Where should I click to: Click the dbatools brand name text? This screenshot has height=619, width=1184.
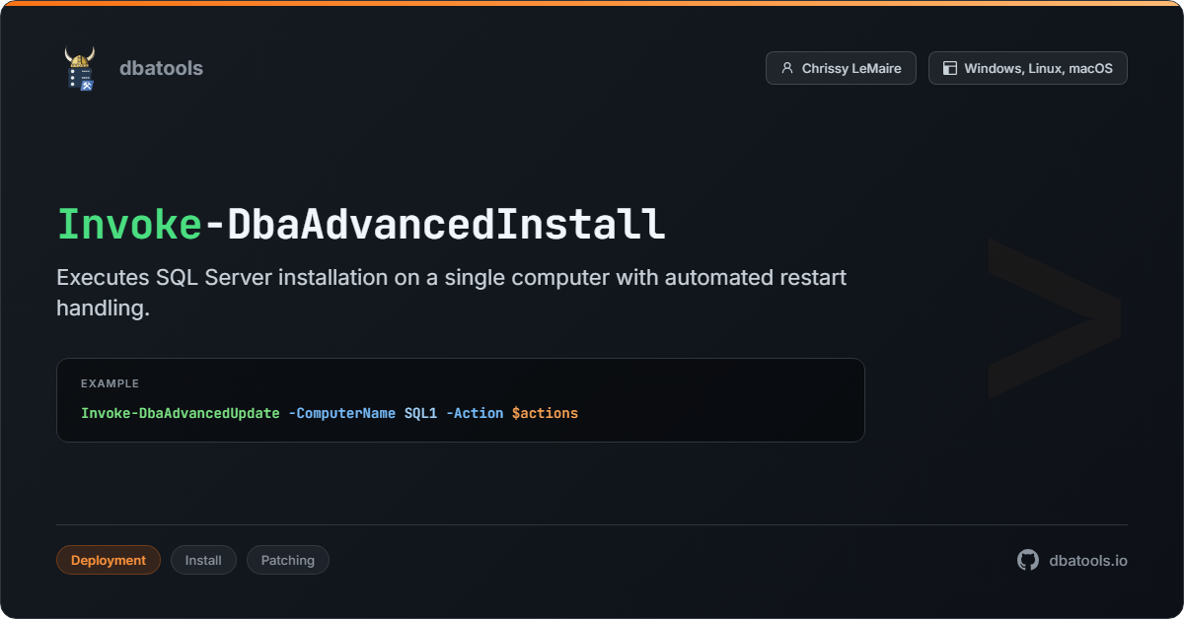pyautogui.click(x=161, y=68)
